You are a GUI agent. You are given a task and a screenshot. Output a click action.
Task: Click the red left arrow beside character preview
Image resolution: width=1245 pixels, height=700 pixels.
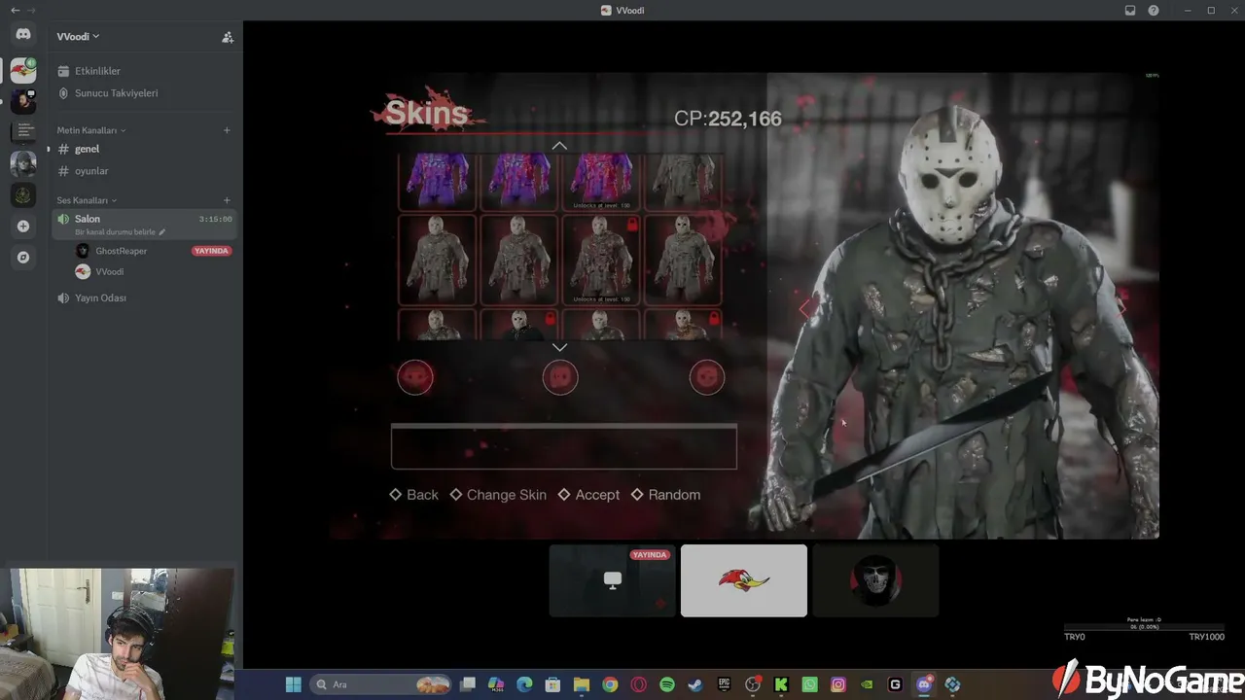click(804, 308)
